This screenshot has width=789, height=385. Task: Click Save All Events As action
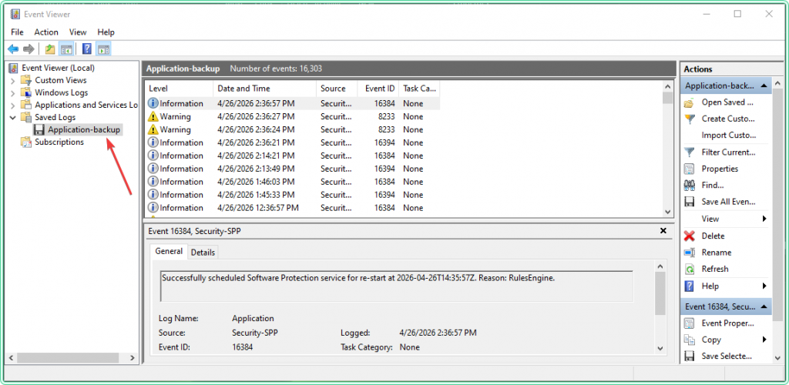(x=727, y=202)
